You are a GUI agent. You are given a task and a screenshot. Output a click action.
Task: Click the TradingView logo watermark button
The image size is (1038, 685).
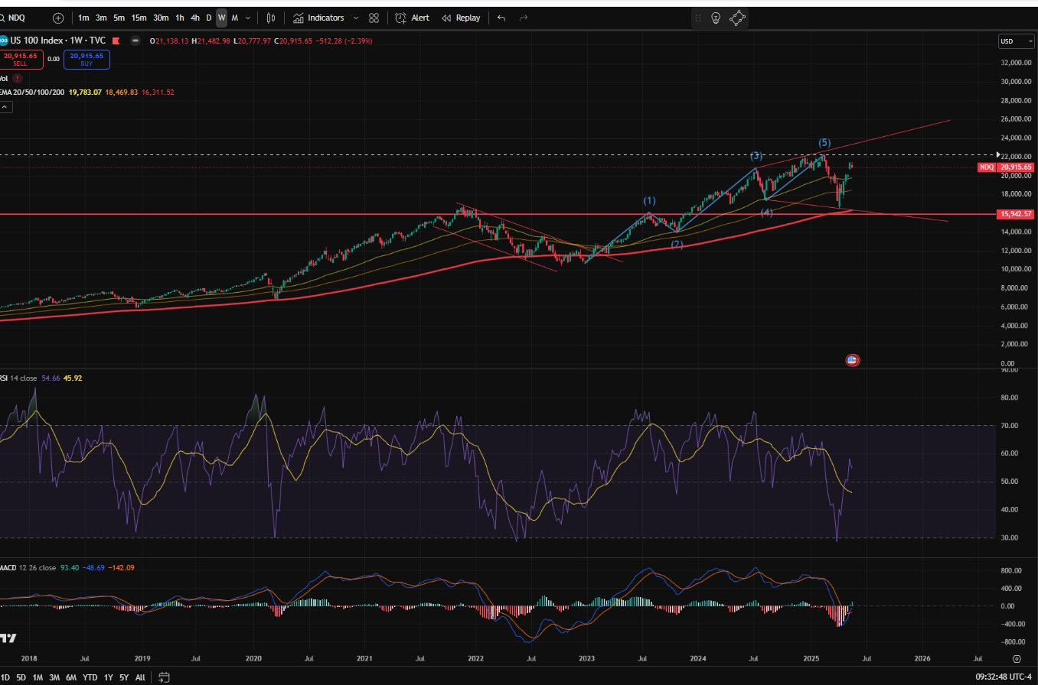tap(8, 638)
